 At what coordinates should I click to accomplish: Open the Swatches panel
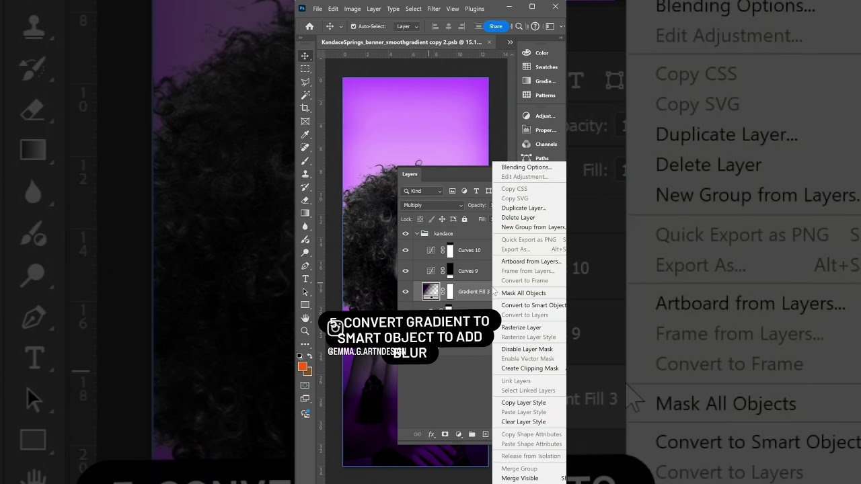point(539,67)
